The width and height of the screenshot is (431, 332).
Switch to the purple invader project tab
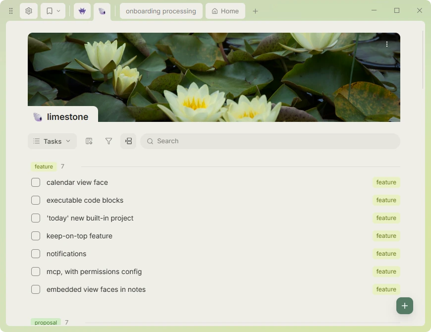coord(82,11)
